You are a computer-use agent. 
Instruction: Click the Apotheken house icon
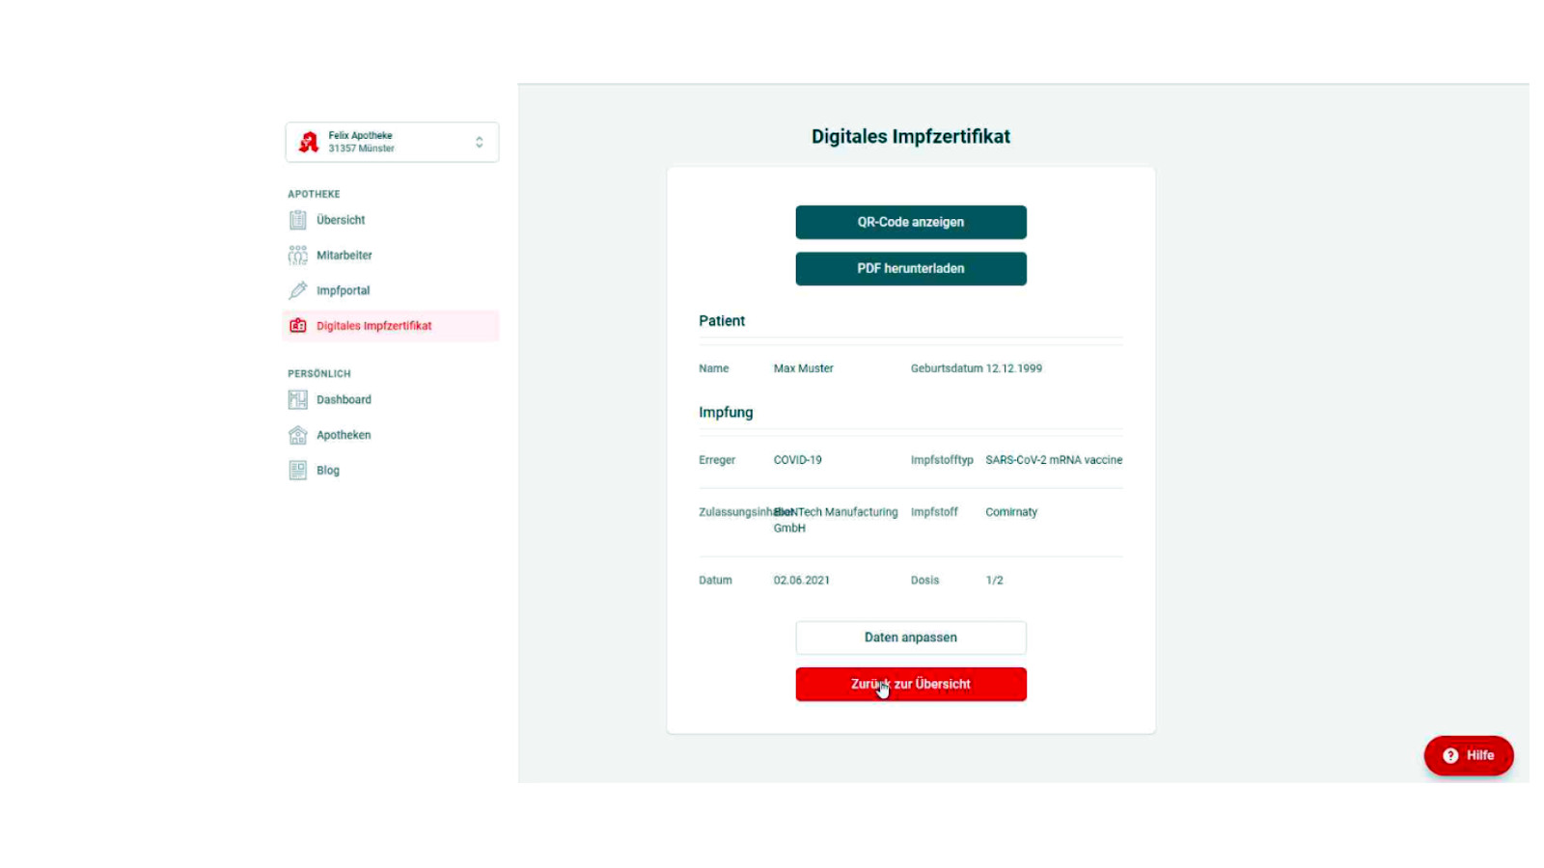[x=297, y=435]
